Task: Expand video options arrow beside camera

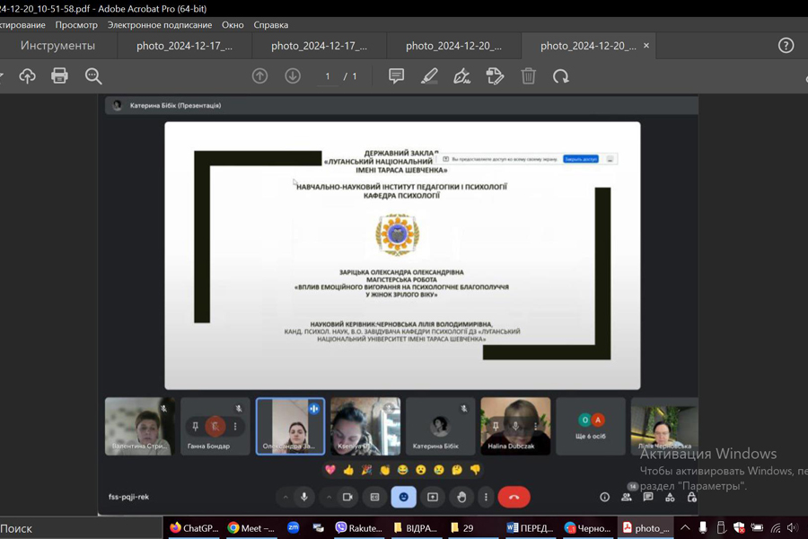Action: coord(329,497)
